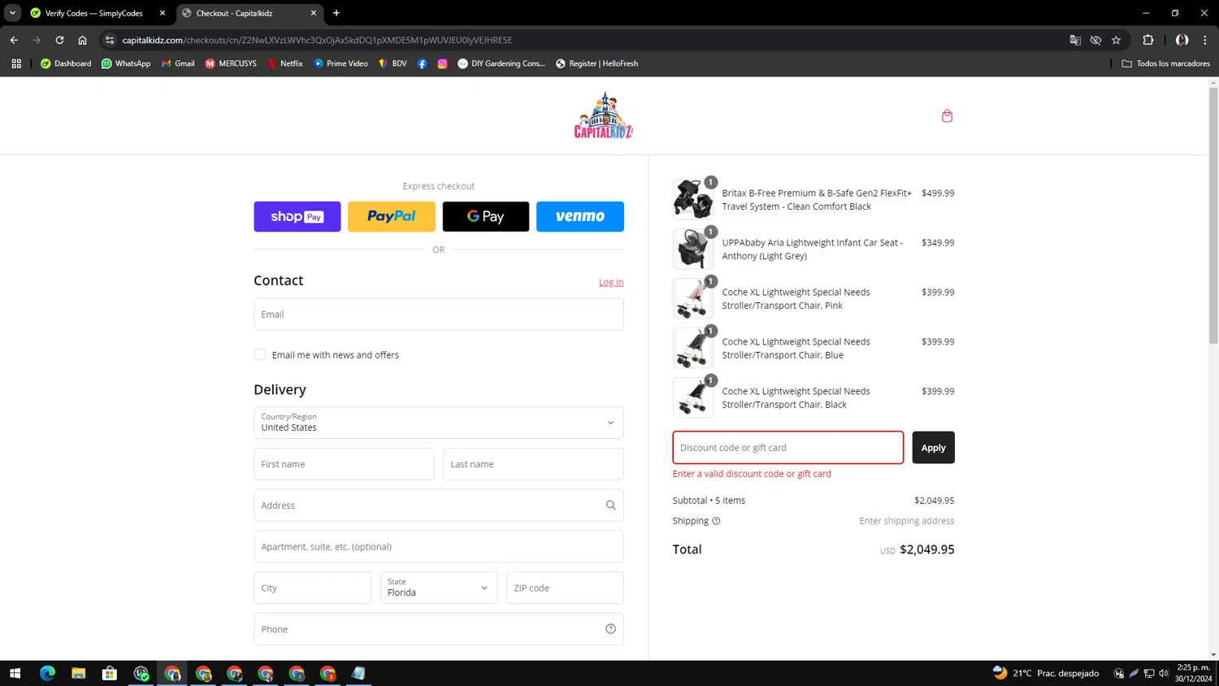Screen dimensions: 1219x686
Task: Open the Facebook bookmark icon
Action: pos(422,63)
